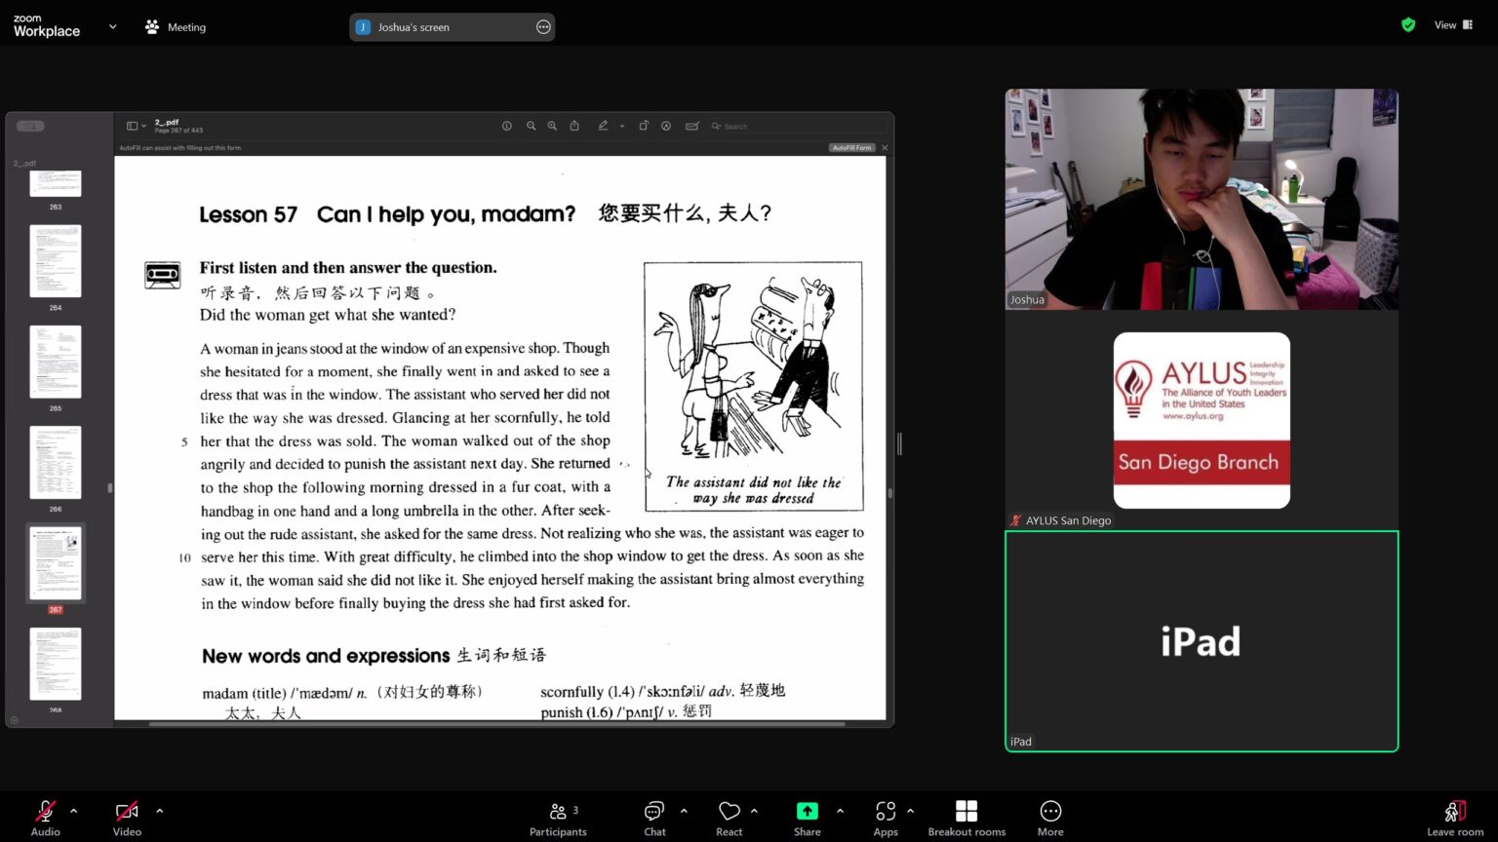Click the PDF share export icon
The image size is (1498, 842).
pyautogui.click(x=574, y=126)
